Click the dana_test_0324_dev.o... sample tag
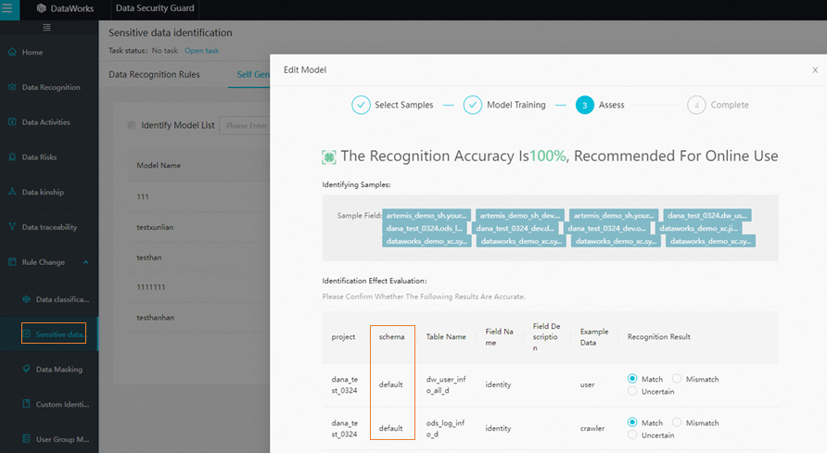The image size is (827, 453). (606, 228)
